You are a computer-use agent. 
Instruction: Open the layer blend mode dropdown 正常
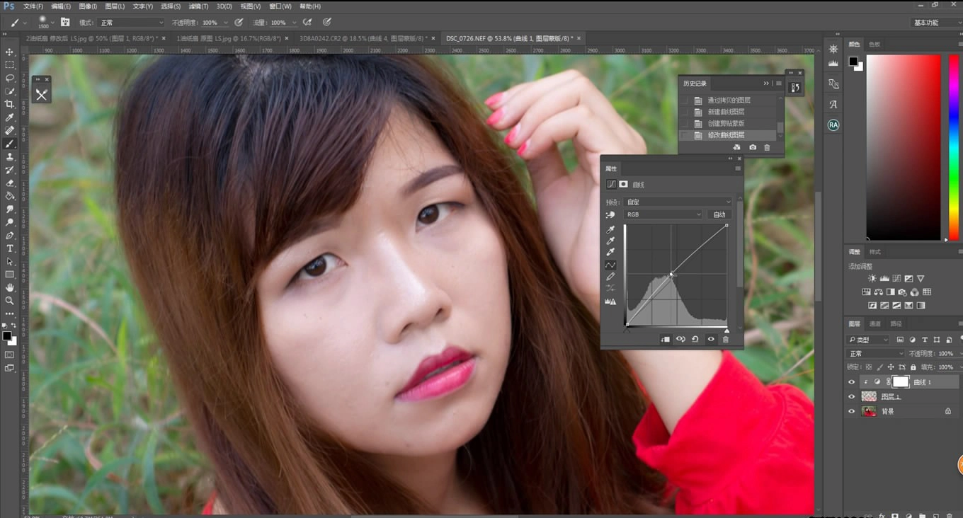click(877, 353)
